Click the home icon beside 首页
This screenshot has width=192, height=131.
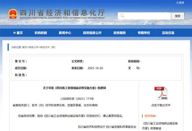(x=14, y=33)
